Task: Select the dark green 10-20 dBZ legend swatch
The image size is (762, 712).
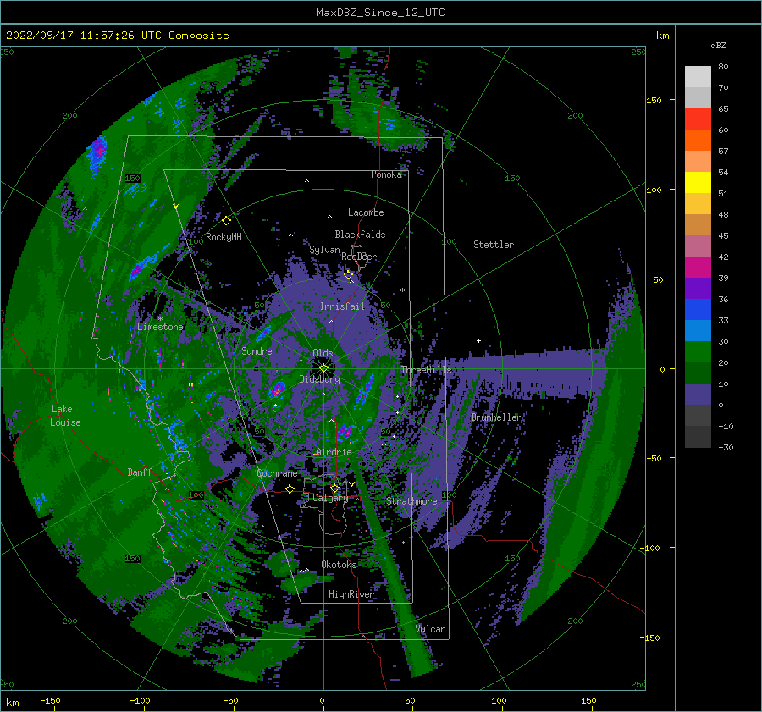Action: (698, 373)
